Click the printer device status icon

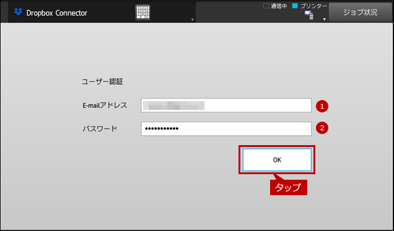pyautogui.click(x=309, y=15)
